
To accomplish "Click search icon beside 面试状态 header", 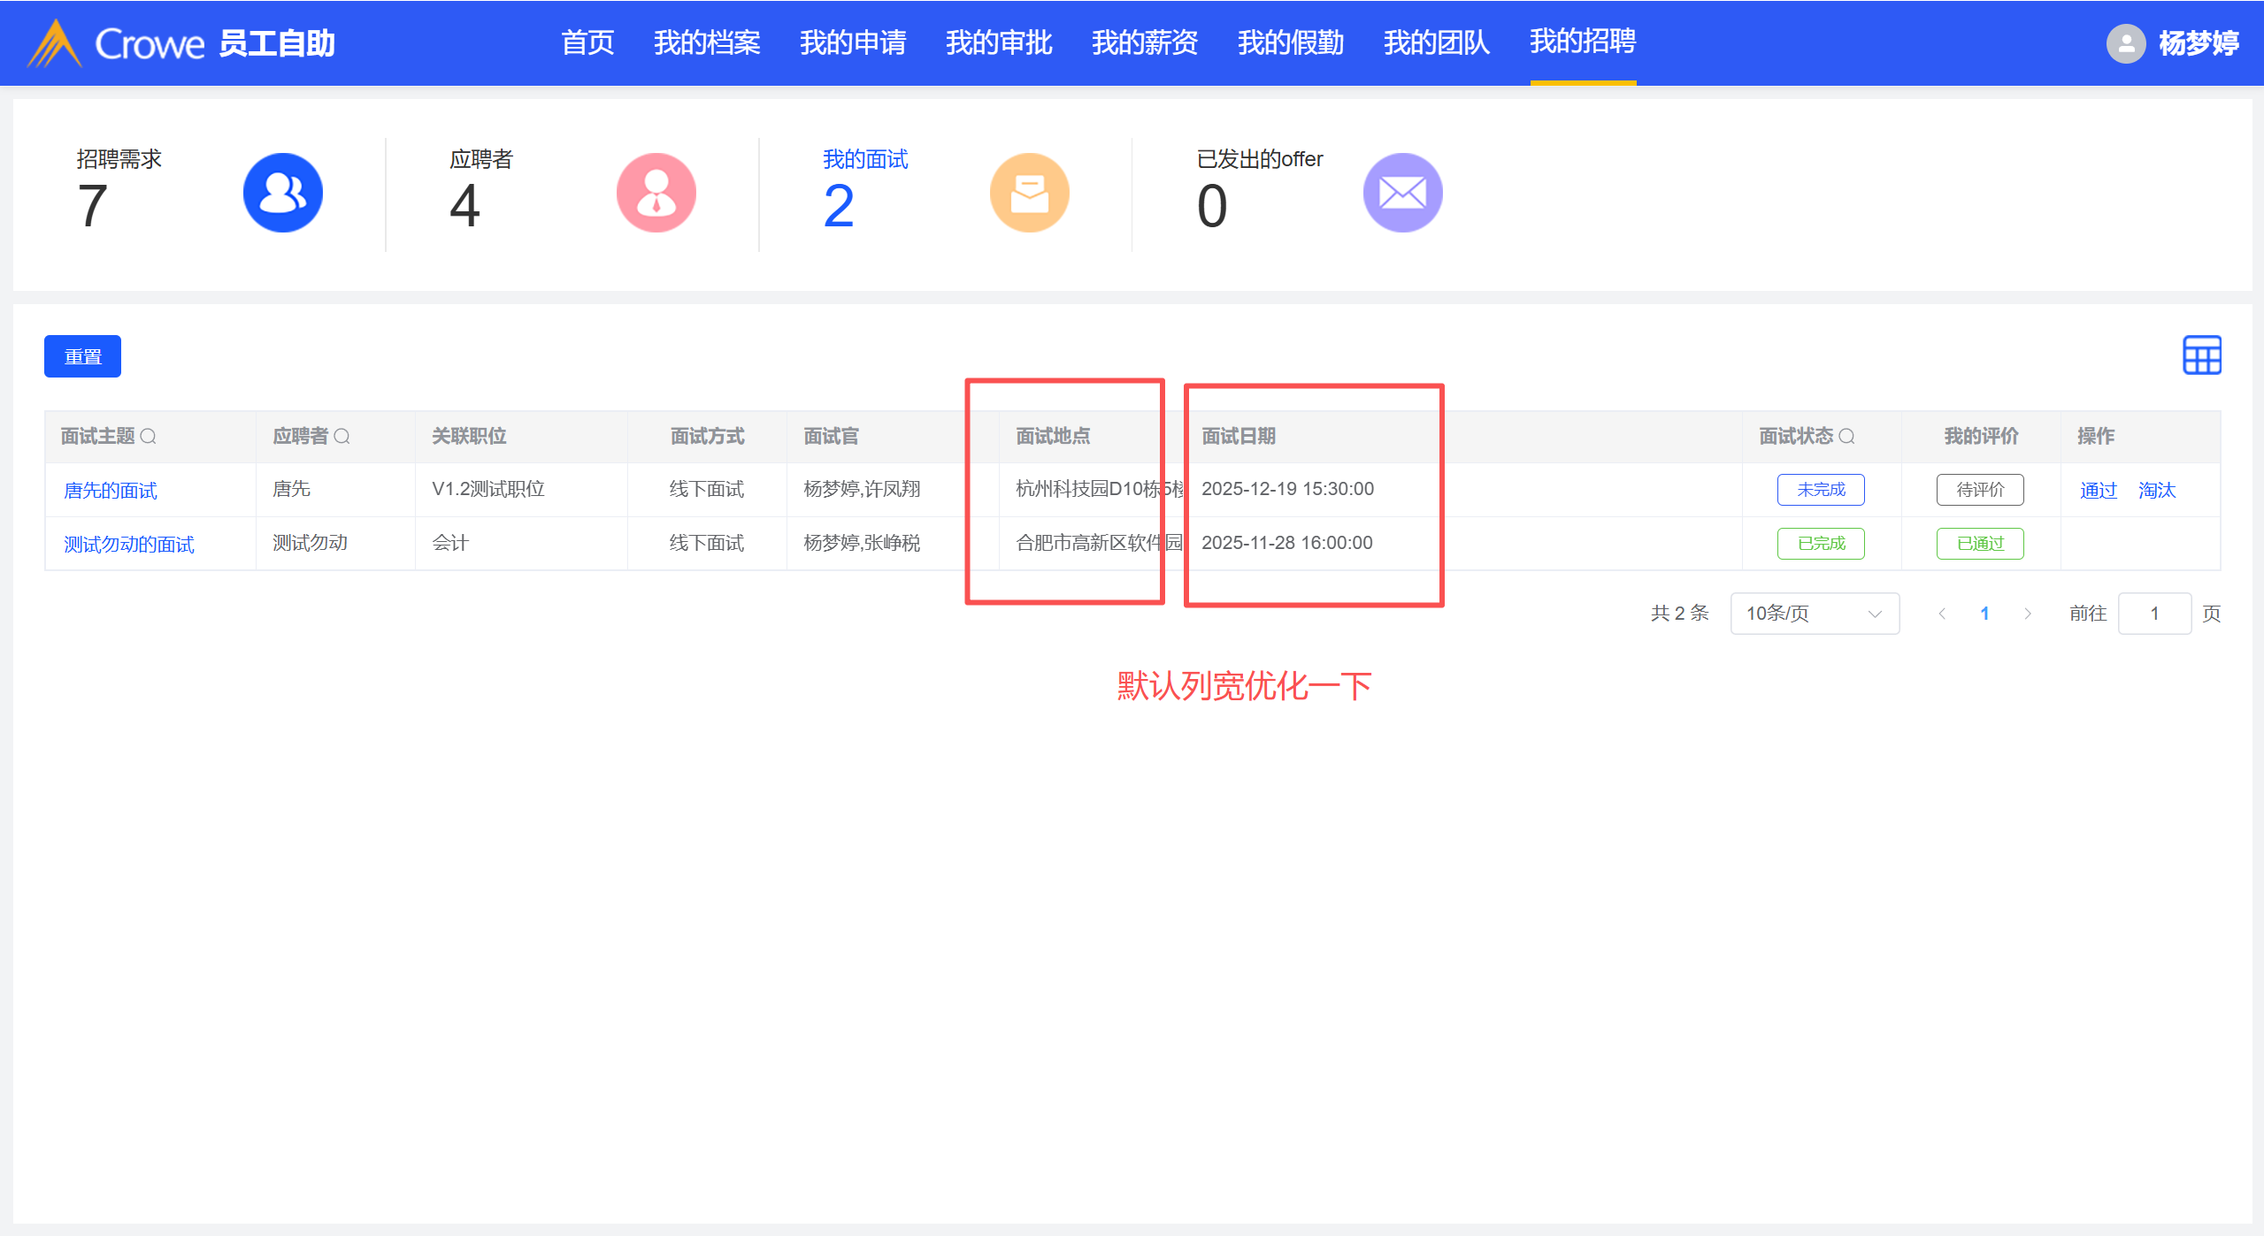I will pyautogui.click(x=1846, y=437).
